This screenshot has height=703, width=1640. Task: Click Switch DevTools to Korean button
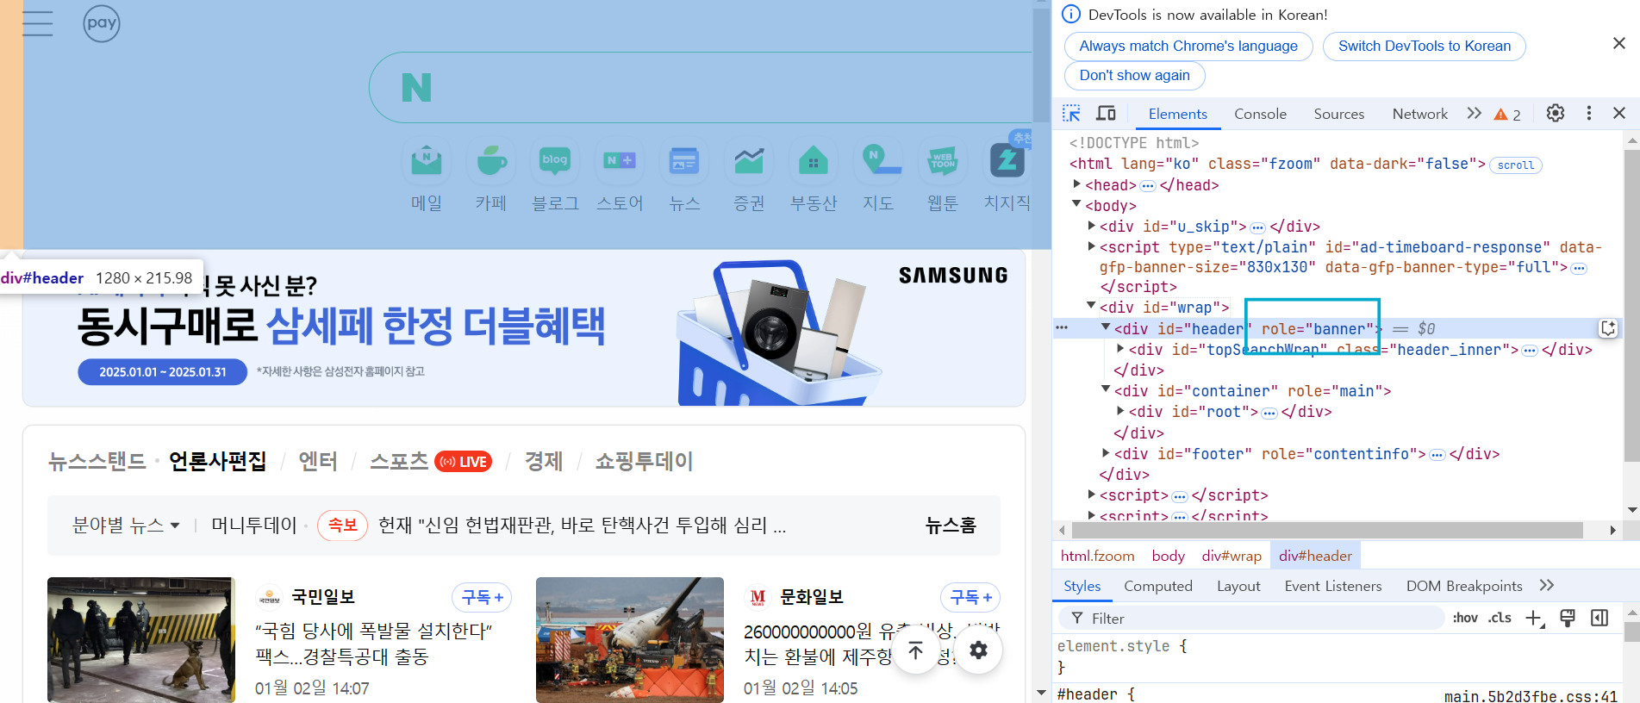click(x=1425, y=47)
